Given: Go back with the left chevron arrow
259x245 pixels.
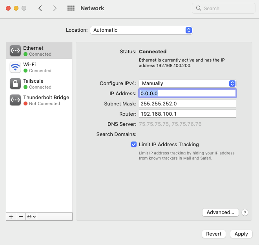Looking at the screenshot, I should (40, 8).
